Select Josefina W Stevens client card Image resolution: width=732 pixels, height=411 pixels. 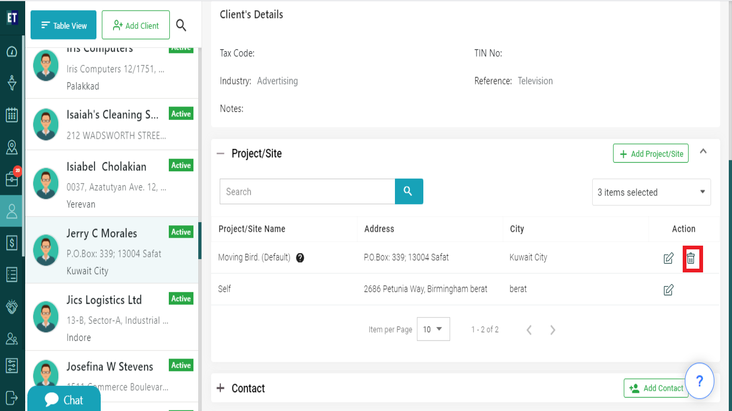[x=111, y=377]
